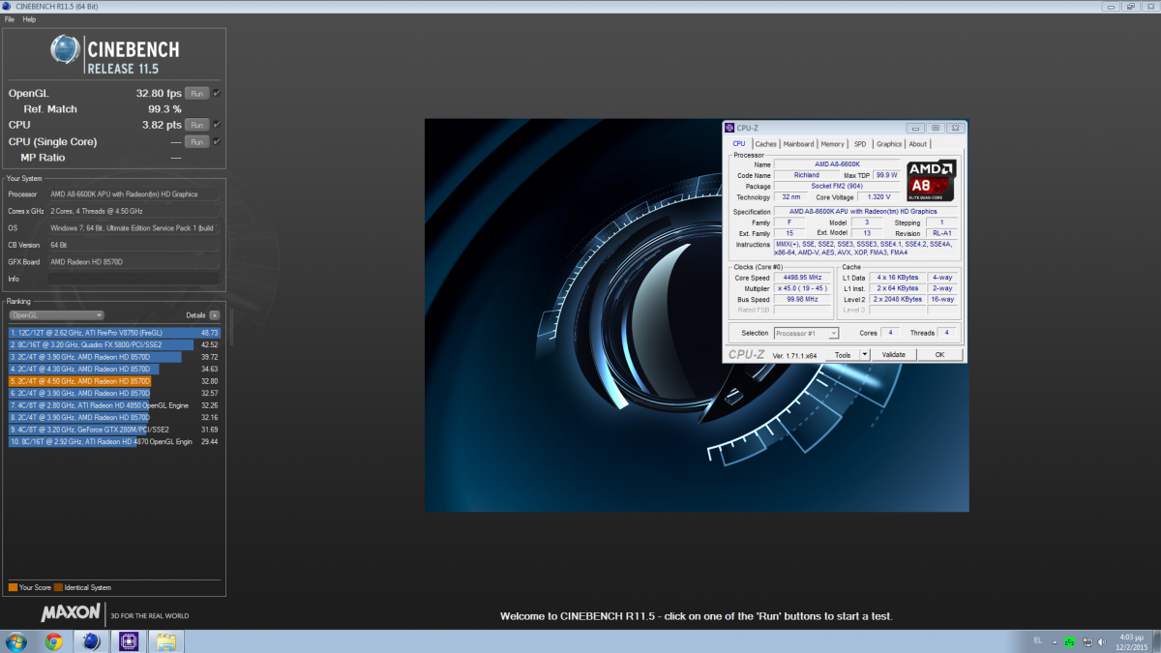
Task: Click the orange Your Score legend swatch
Action: [13, 587]
